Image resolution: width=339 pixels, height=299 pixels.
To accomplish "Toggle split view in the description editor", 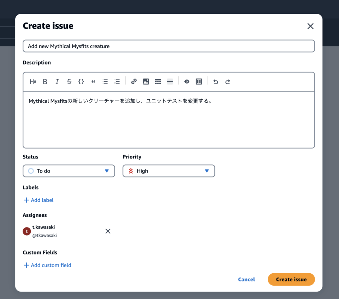I will (198, 81).
